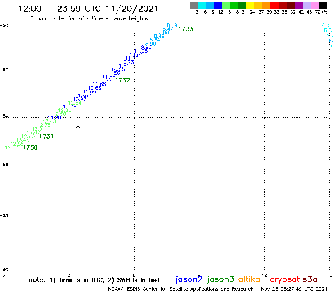Click the gray swatch in the wave-height legend
Screen dimensions: 333x293
point(194,6)
